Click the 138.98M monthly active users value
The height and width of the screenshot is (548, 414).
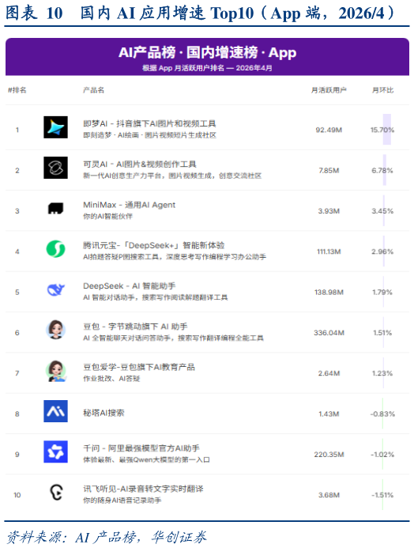coord(329,292)
